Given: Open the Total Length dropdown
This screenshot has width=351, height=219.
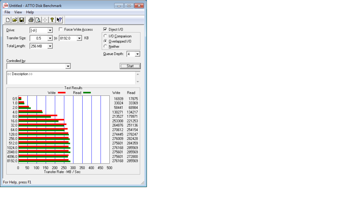Looking at the screenshot, I should (x=50, y=46).
